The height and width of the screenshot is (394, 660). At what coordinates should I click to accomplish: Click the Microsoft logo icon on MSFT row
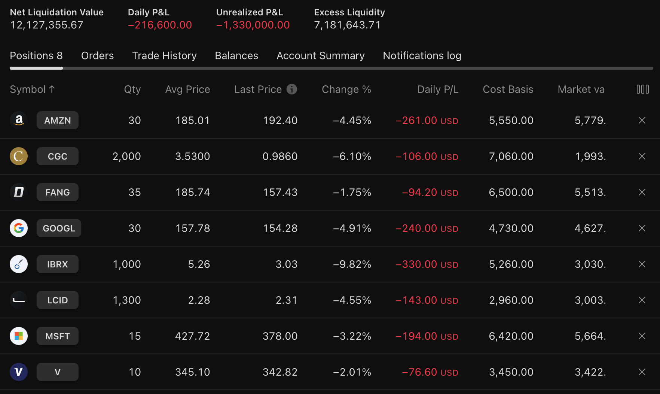pyautogui.click(x=19, y=336)
